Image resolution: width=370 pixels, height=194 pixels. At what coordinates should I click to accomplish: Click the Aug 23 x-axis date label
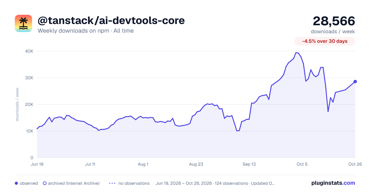pos(196,164)
